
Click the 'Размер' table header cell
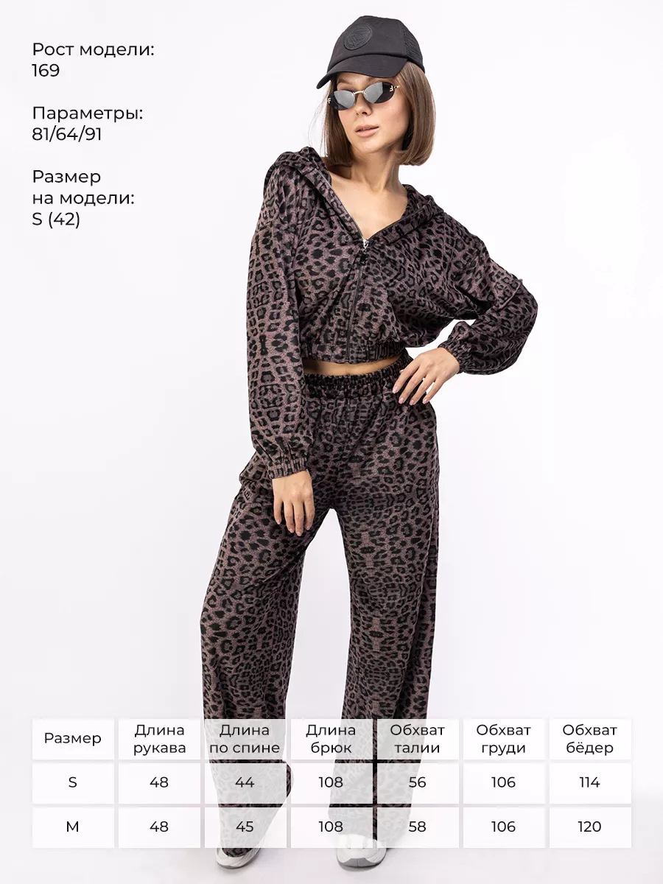(73, 739)
